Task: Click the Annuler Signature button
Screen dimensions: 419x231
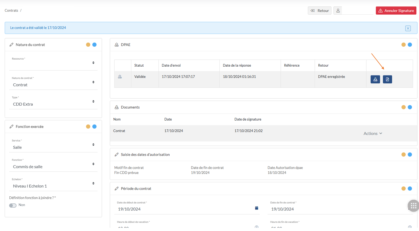Action: (396, 11)
